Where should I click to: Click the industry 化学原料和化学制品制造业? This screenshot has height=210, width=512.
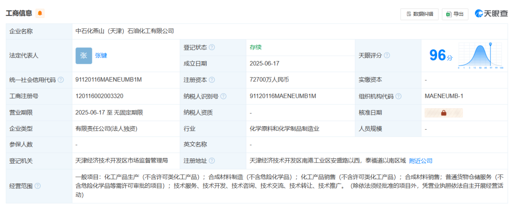click(x=284, y=129)
